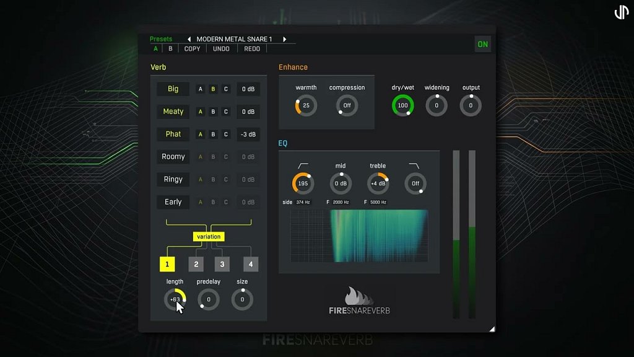The width and height of the screenshot is (634, 357).
Task: Select variant A for Big
Action: coord(200,89)
